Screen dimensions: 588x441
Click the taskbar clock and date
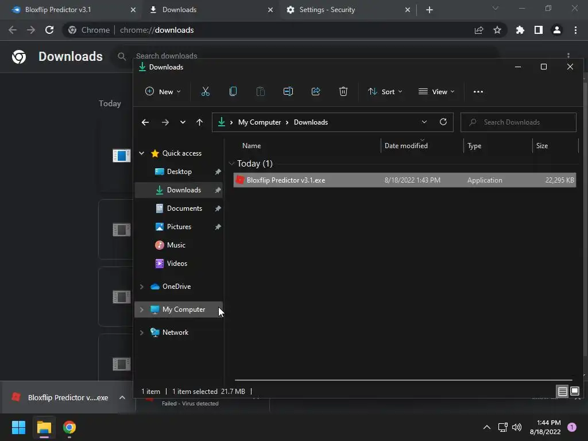click(546, 427)
